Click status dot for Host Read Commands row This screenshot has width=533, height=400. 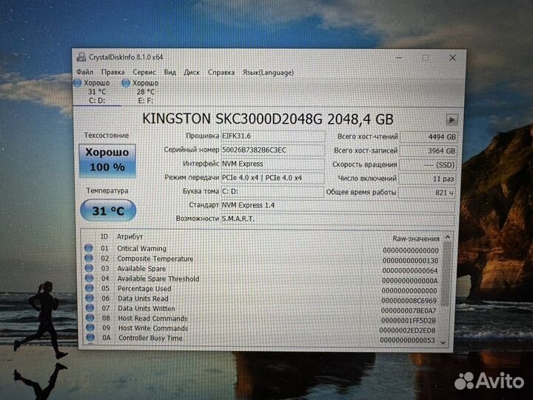click(90, 317)
